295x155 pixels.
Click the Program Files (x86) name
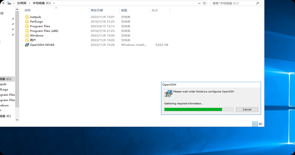pyautogui.click(x=44, y=31)
